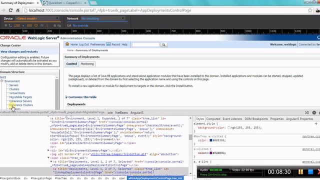Expand Customize this table section
320x180 pixels.
[x=66, y=97]
